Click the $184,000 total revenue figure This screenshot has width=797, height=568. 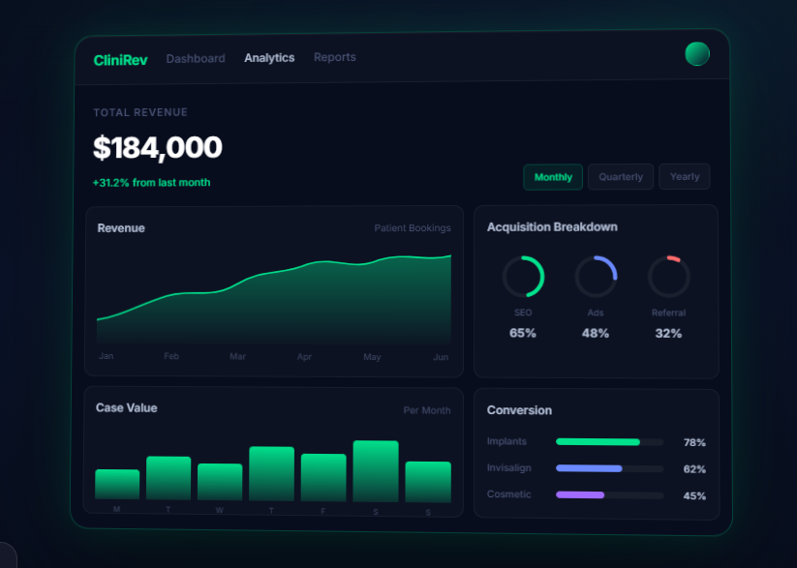(x=158, y=148)
